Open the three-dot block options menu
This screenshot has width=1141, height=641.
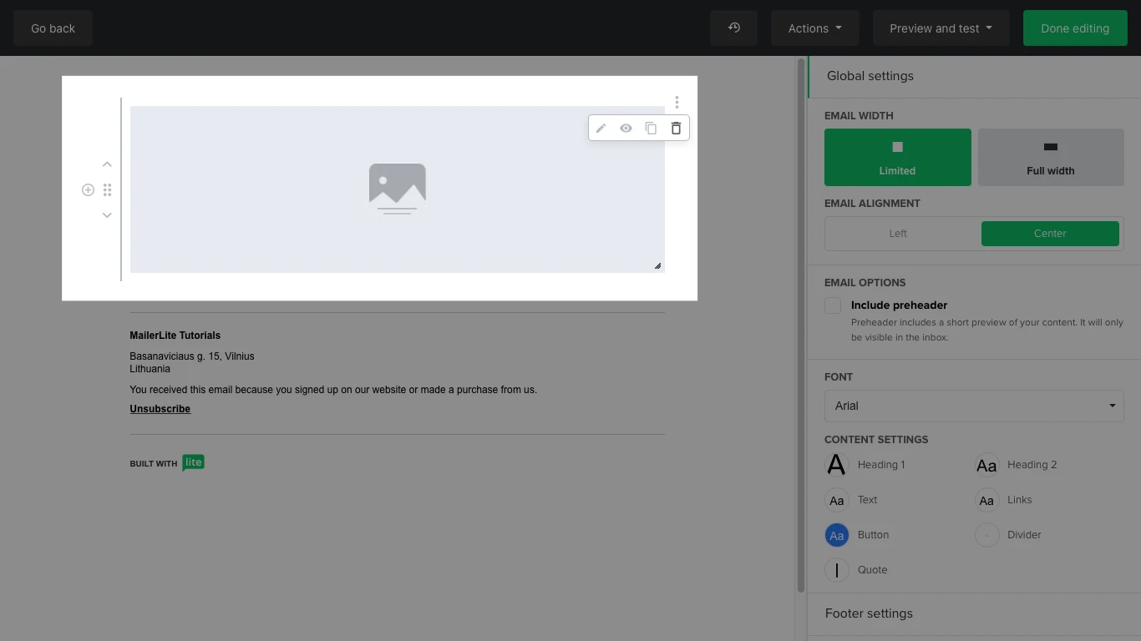[677, 103]
